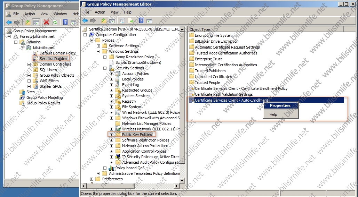Image resolution: width=358 pixels, height=197 pixels.
Task: Select Certificate Enrollment Policy object
Action: tap(238, 88)
